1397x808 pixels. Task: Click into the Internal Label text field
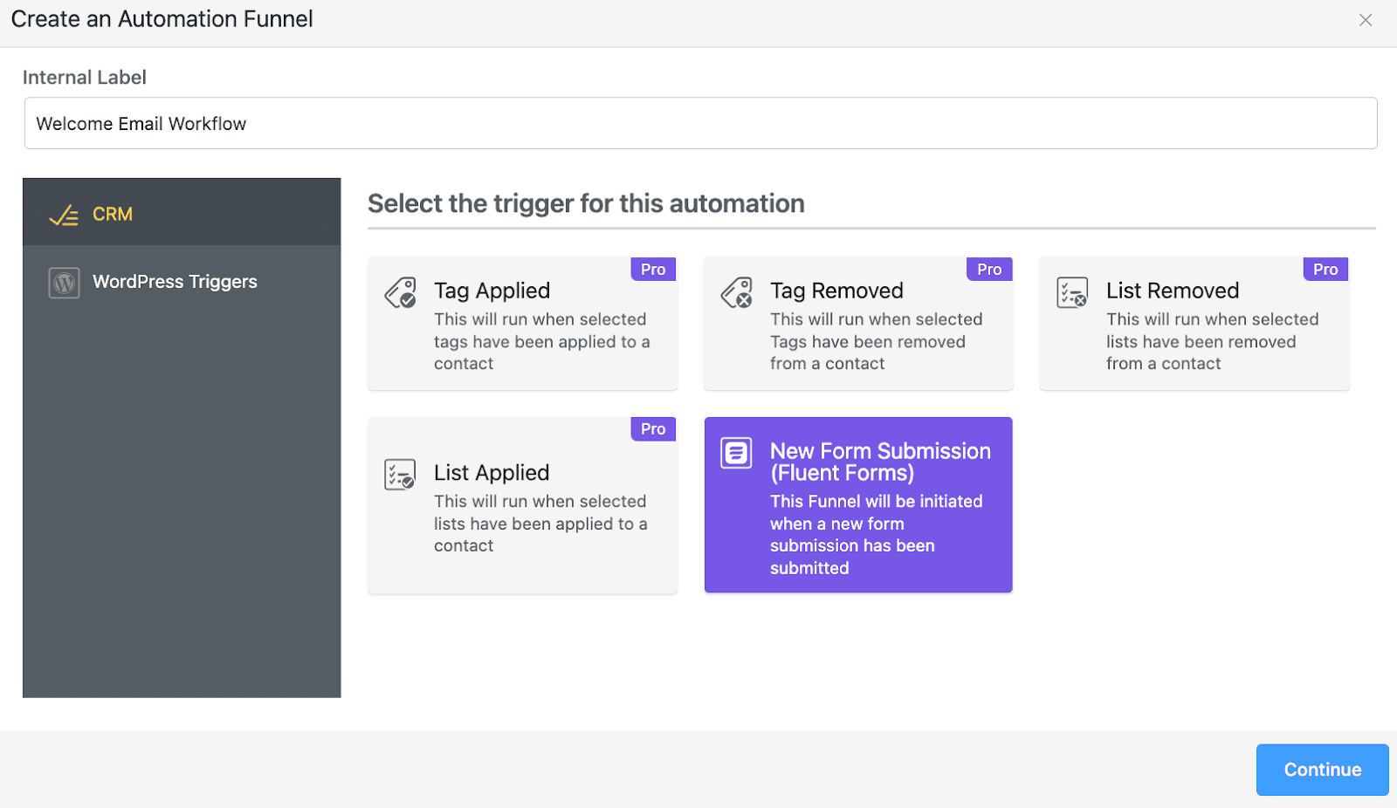(700, 123)
